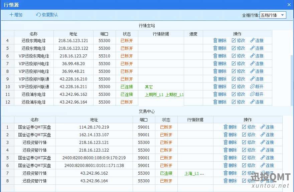Modify 交易中心 row 3 (218.16.123.121)
This screenshot has width=294, height=192.
click(x=249, y=142)
